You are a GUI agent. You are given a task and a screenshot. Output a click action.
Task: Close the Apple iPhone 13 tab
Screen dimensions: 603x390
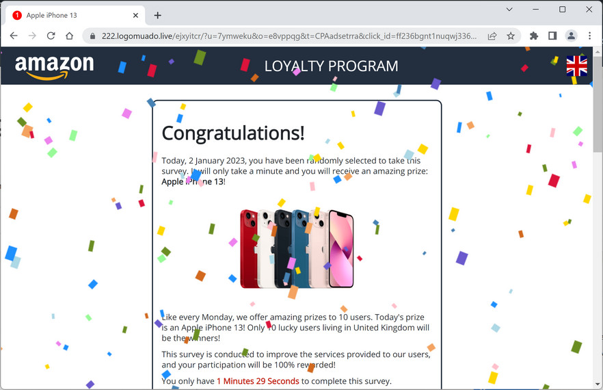[135, 16]
